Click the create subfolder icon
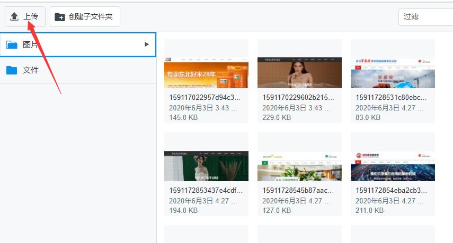453x243 pixels. pos(60,17)
